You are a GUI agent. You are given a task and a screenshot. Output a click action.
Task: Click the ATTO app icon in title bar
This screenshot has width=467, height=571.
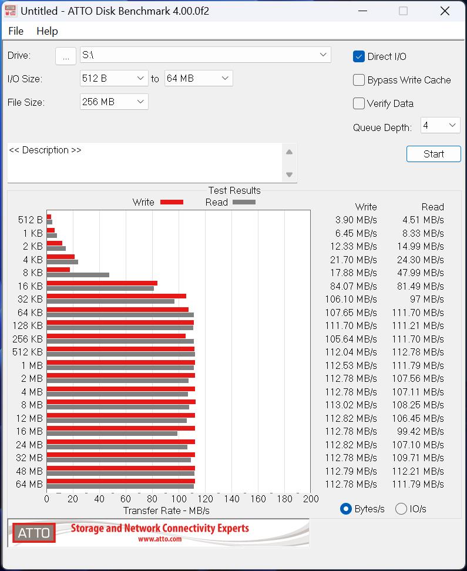[10, 11]
